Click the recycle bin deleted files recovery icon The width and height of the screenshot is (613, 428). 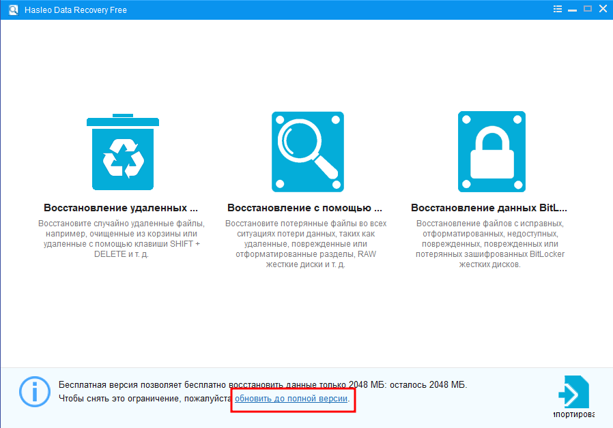click(123, 152)
